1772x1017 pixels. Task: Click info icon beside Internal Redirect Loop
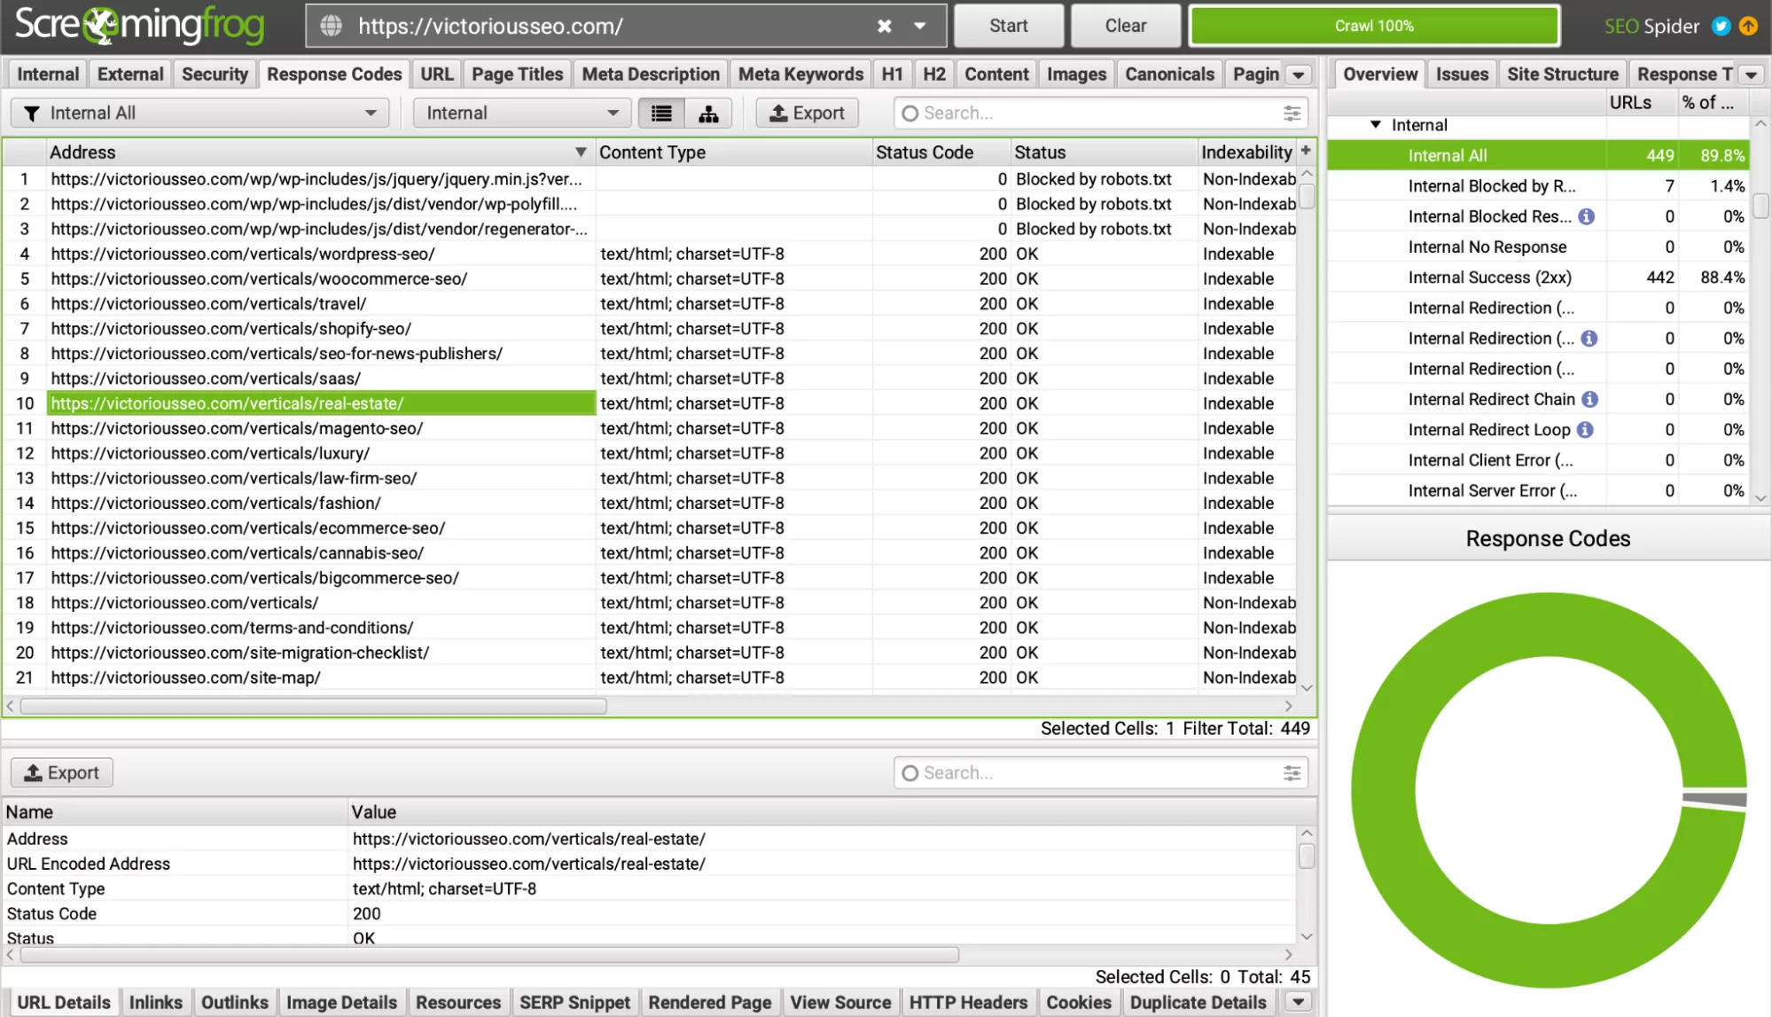tap(1585, 430)
